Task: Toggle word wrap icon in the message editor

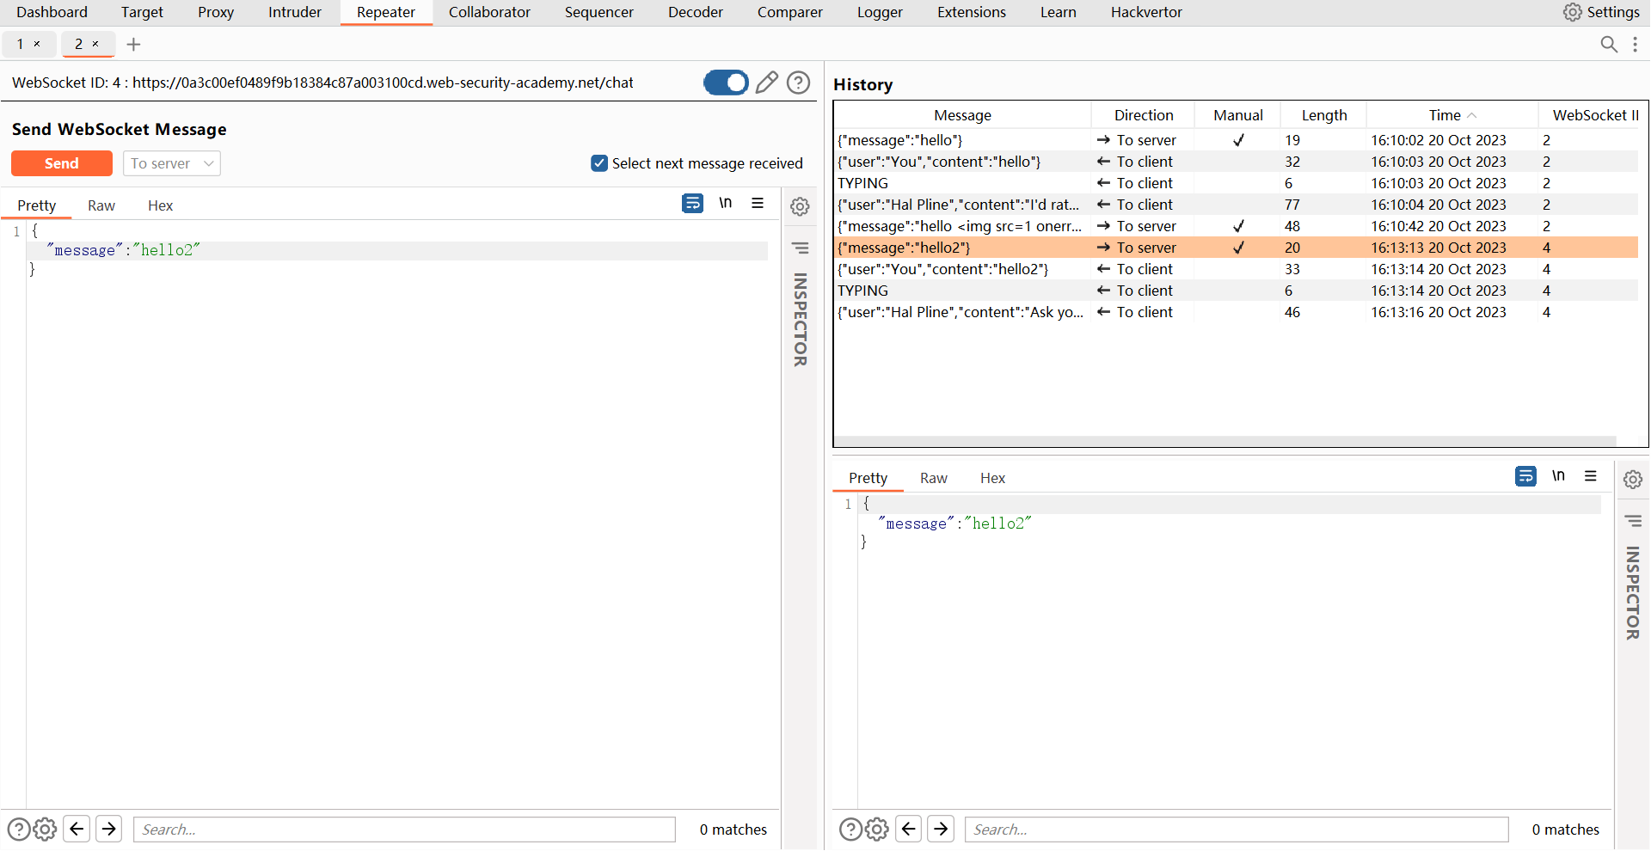Action: point(692,204)
